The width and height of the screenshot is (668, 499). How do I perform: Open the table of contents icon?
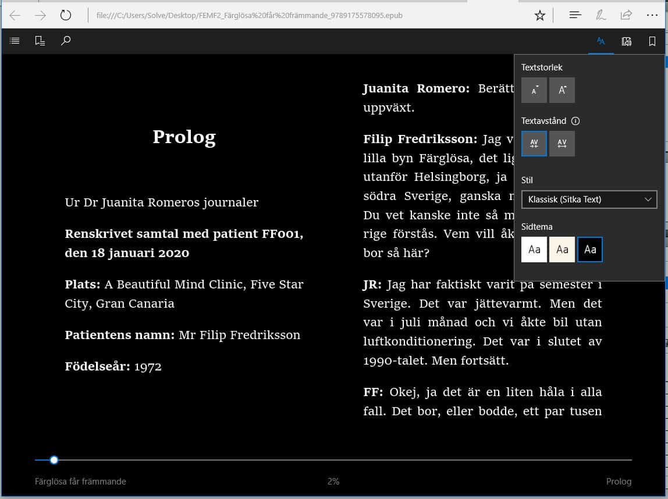coord(15,41)
